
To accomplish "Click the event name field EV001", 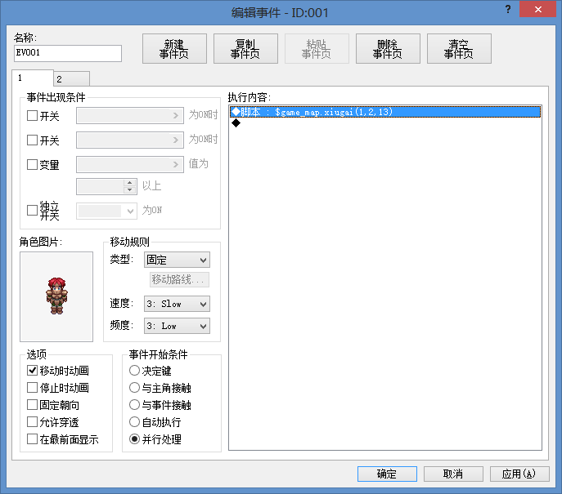I will pyautogui.click(x=68, y=53).
